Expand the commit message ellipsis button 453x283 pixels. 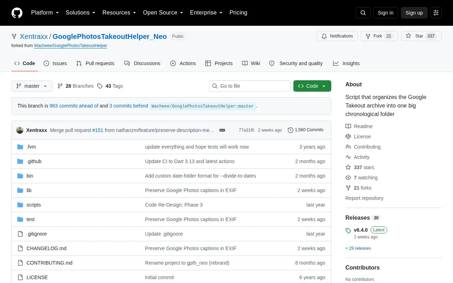coord(222,130)
